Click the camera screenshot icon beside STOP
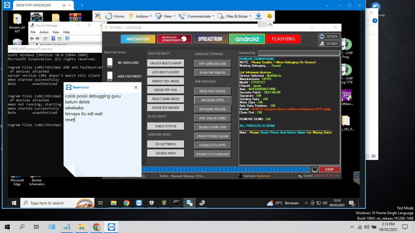 click(314, 169)
